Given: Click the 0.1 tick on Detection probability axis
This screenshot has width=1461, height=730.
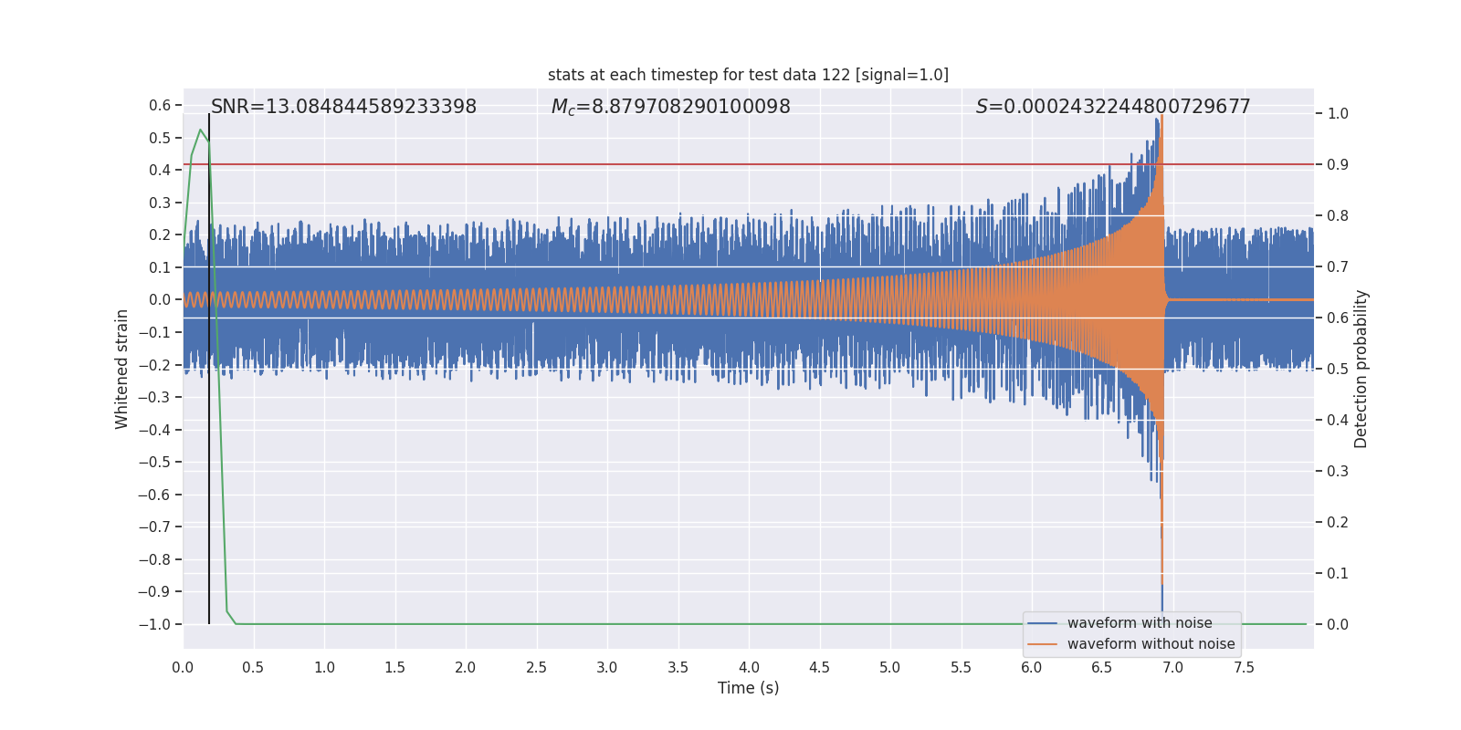Looking at the screenshot, I should (1338, 574).
